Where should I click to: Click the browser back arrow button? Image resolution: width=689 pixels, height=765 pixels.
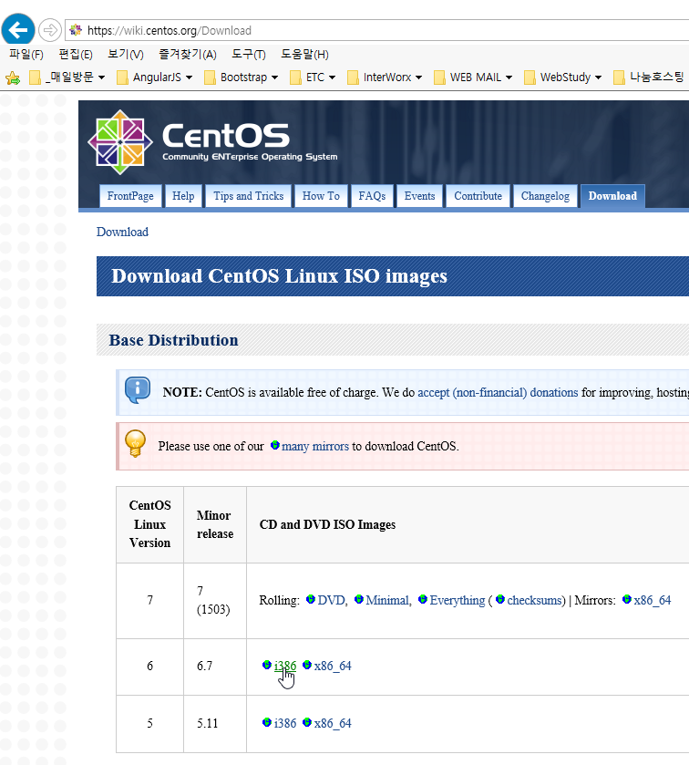18,29
